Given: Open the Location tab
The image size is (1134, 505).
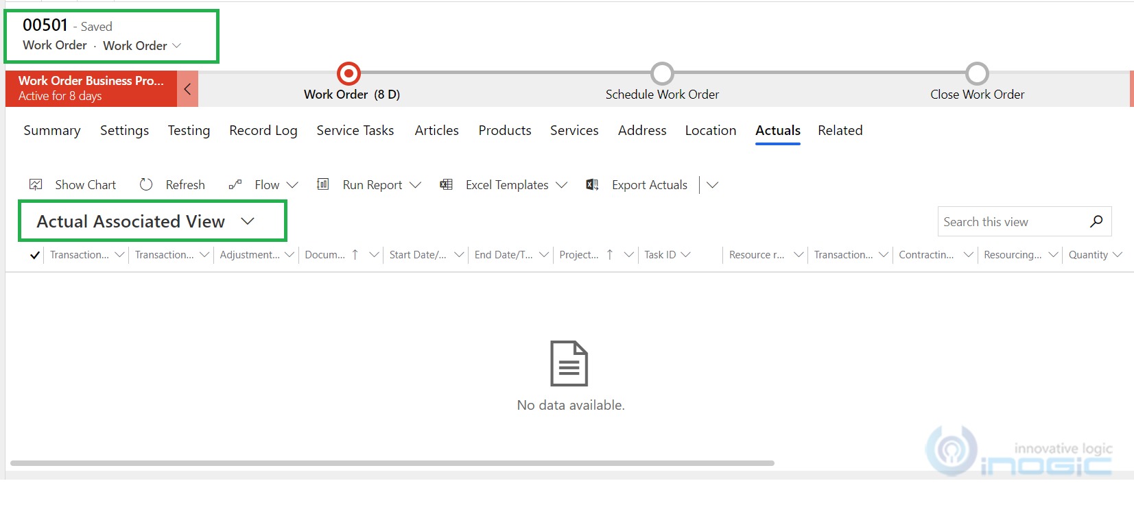Looking at the screenshot, I should (x=711, y=130).
